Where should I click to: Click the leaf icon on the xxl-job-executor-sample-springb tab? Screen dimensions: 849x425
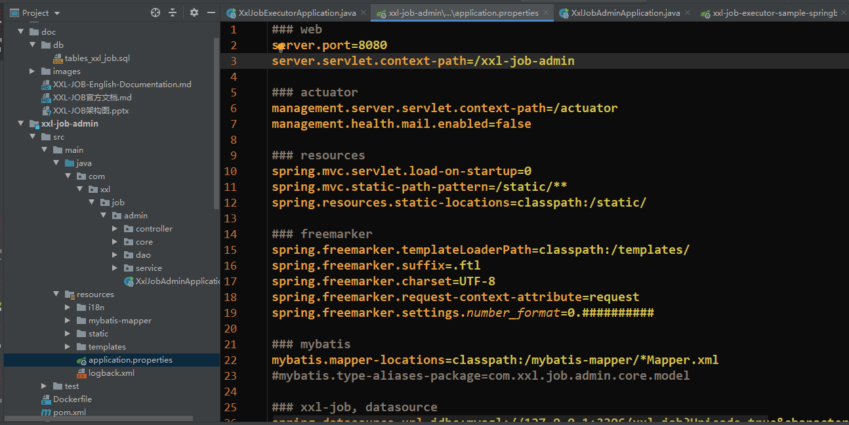(705, 13)
